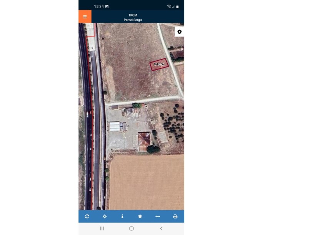Open map settings gear icon
314x235 pixels.
click(x=179, y=32)
